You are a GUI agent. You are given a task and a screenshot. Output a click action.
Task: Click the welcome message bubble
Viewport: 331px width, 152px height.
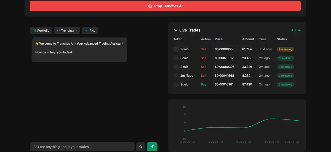pos(79,50)
